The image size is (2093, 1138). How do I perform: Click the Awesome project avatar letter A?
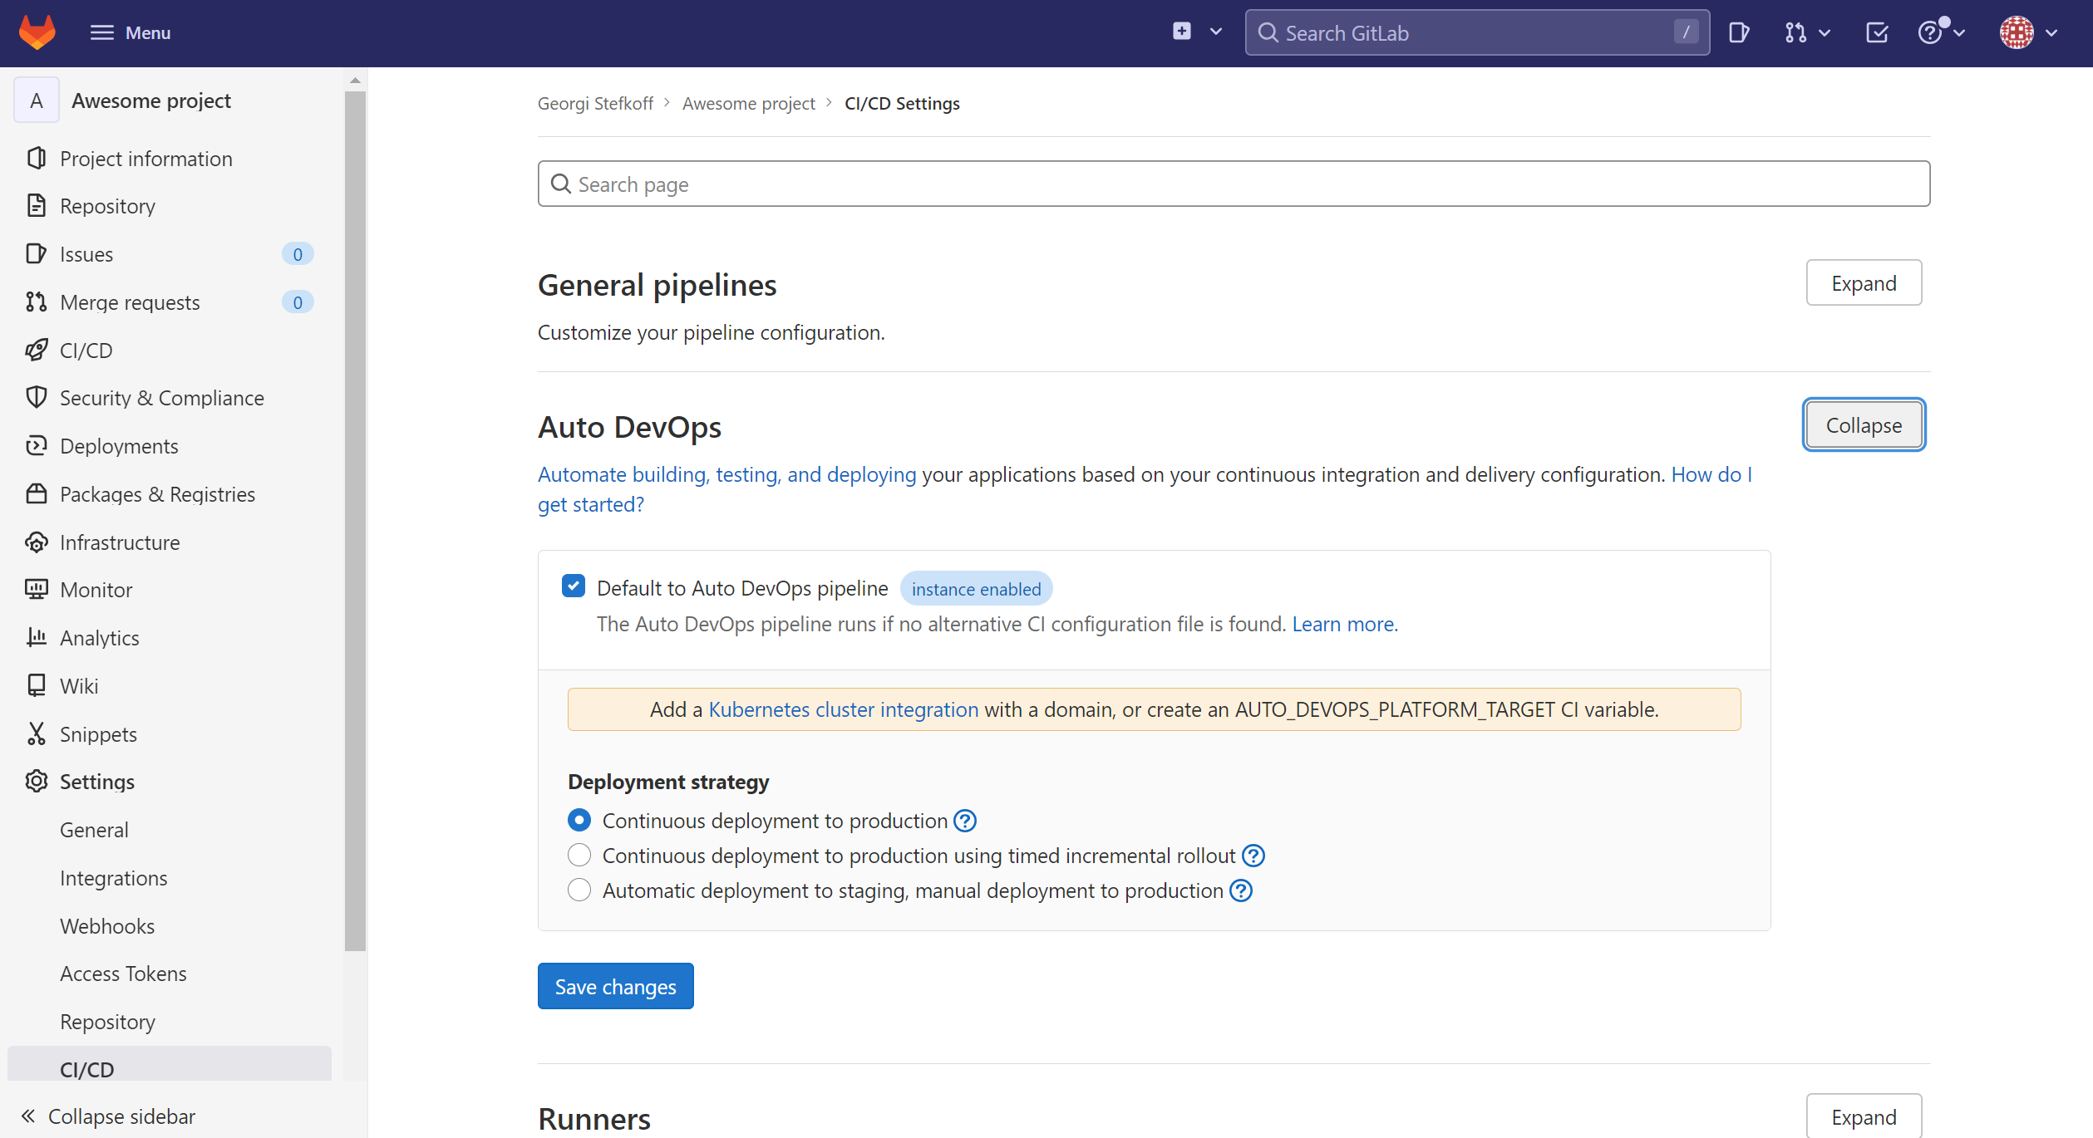[x=37, y=100]
